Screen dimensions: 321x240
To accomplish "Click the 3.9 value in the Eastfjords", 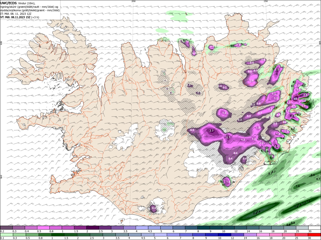I will [x=305, y=95].
